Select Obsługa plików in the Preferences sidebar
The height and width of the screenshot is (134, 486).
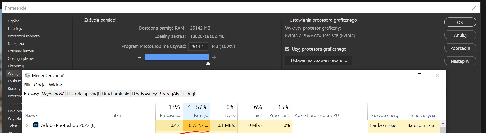point(21,59)
